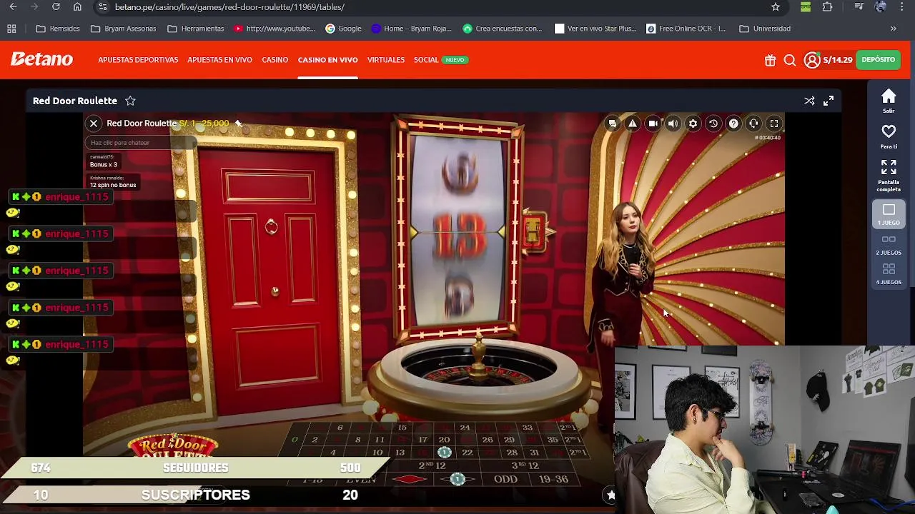Toggle the video camera setting in game
Image resolution: width=915 pixels, height=514 pixels.
tap(653, 124)
